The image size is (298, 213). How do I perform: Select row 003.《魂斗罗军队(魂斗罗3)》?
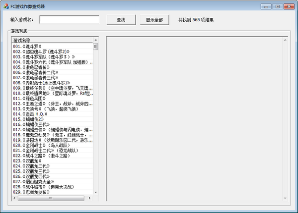(52, 56)
